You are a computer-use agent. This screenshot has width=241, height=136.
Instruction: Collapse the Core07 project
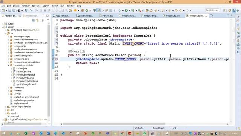(3, 27)
